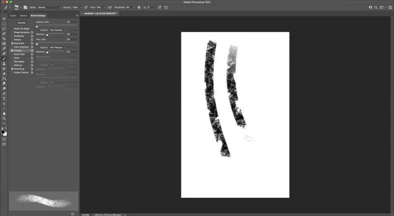Viewport: 394px width, 216px height.
Task: Click the search icon in options bar
Action: click(375, 7)
